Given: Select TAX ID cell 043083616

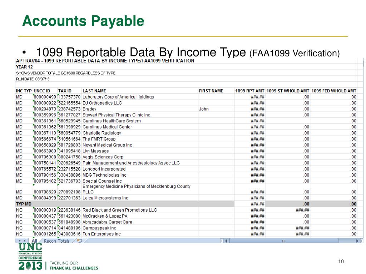Looking at the screenshot, I should tap(69, 234).
